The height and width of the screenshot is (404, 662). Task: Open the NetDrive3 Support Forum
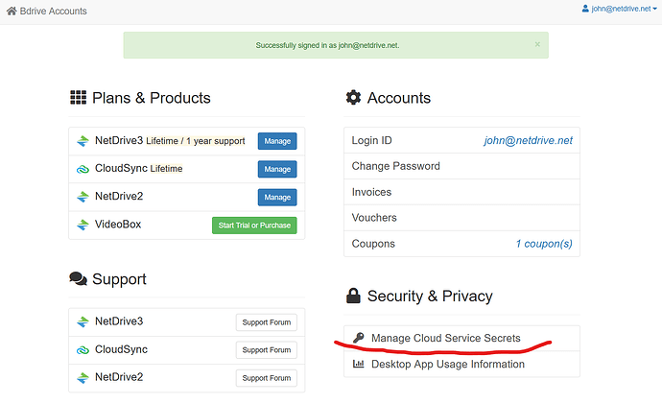click(266, 322)
